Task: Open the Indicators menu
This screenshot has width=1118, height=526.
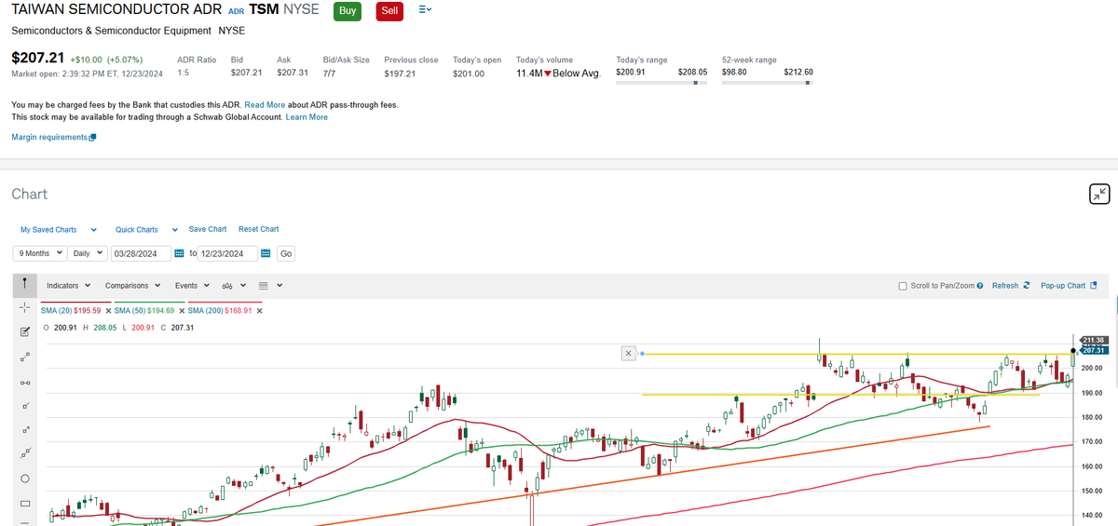Action: [68, 286]
